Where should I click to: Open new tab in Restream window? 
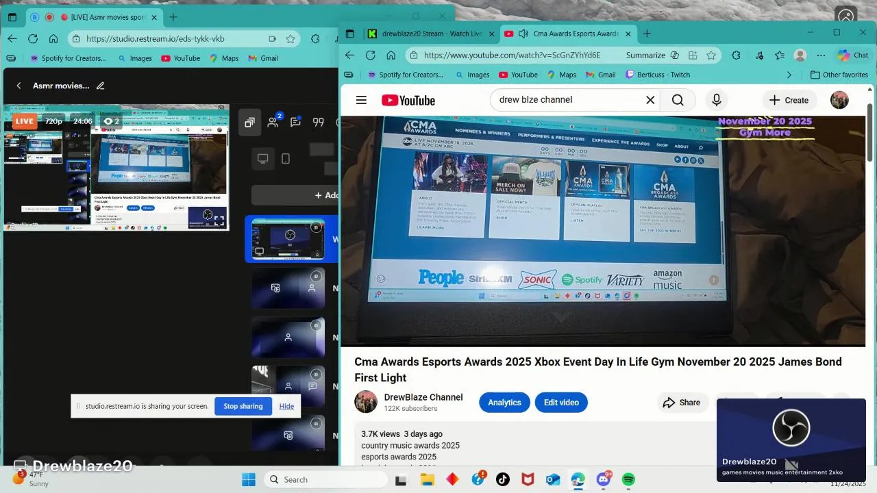tap(173, 17)
